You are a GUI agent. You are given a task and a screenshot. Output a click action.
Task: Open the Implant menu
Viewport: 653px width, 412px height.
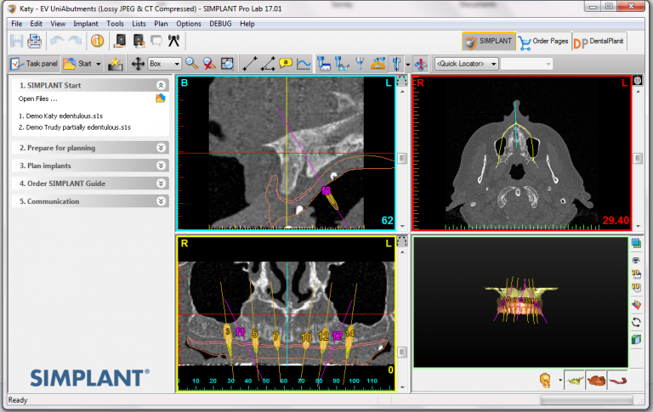[x=86, y=24]
